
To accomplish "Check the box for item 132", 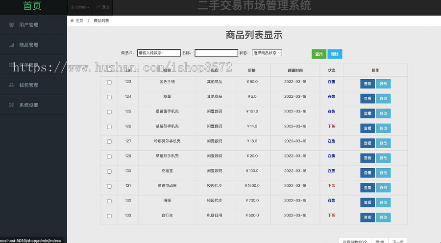I will [109, 201].
